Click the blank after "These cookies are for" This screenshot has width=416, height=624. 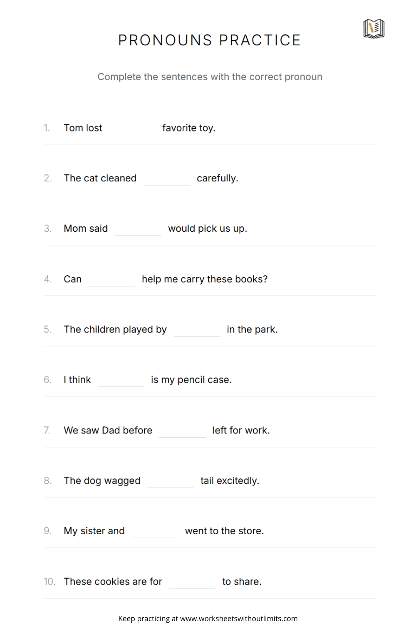[x=192, y=582]
